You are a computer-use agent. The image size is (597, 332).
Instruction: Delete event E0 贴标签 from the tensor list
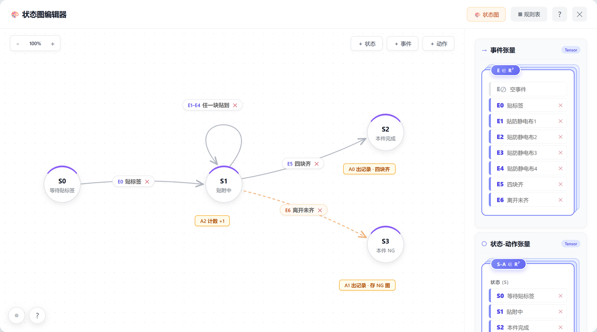pyautogui.click(x=561, y=105)
